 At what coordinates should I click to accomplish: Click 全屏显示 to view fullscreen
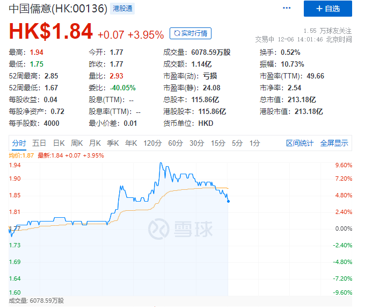pyautogui.click(x=334, y=143)
